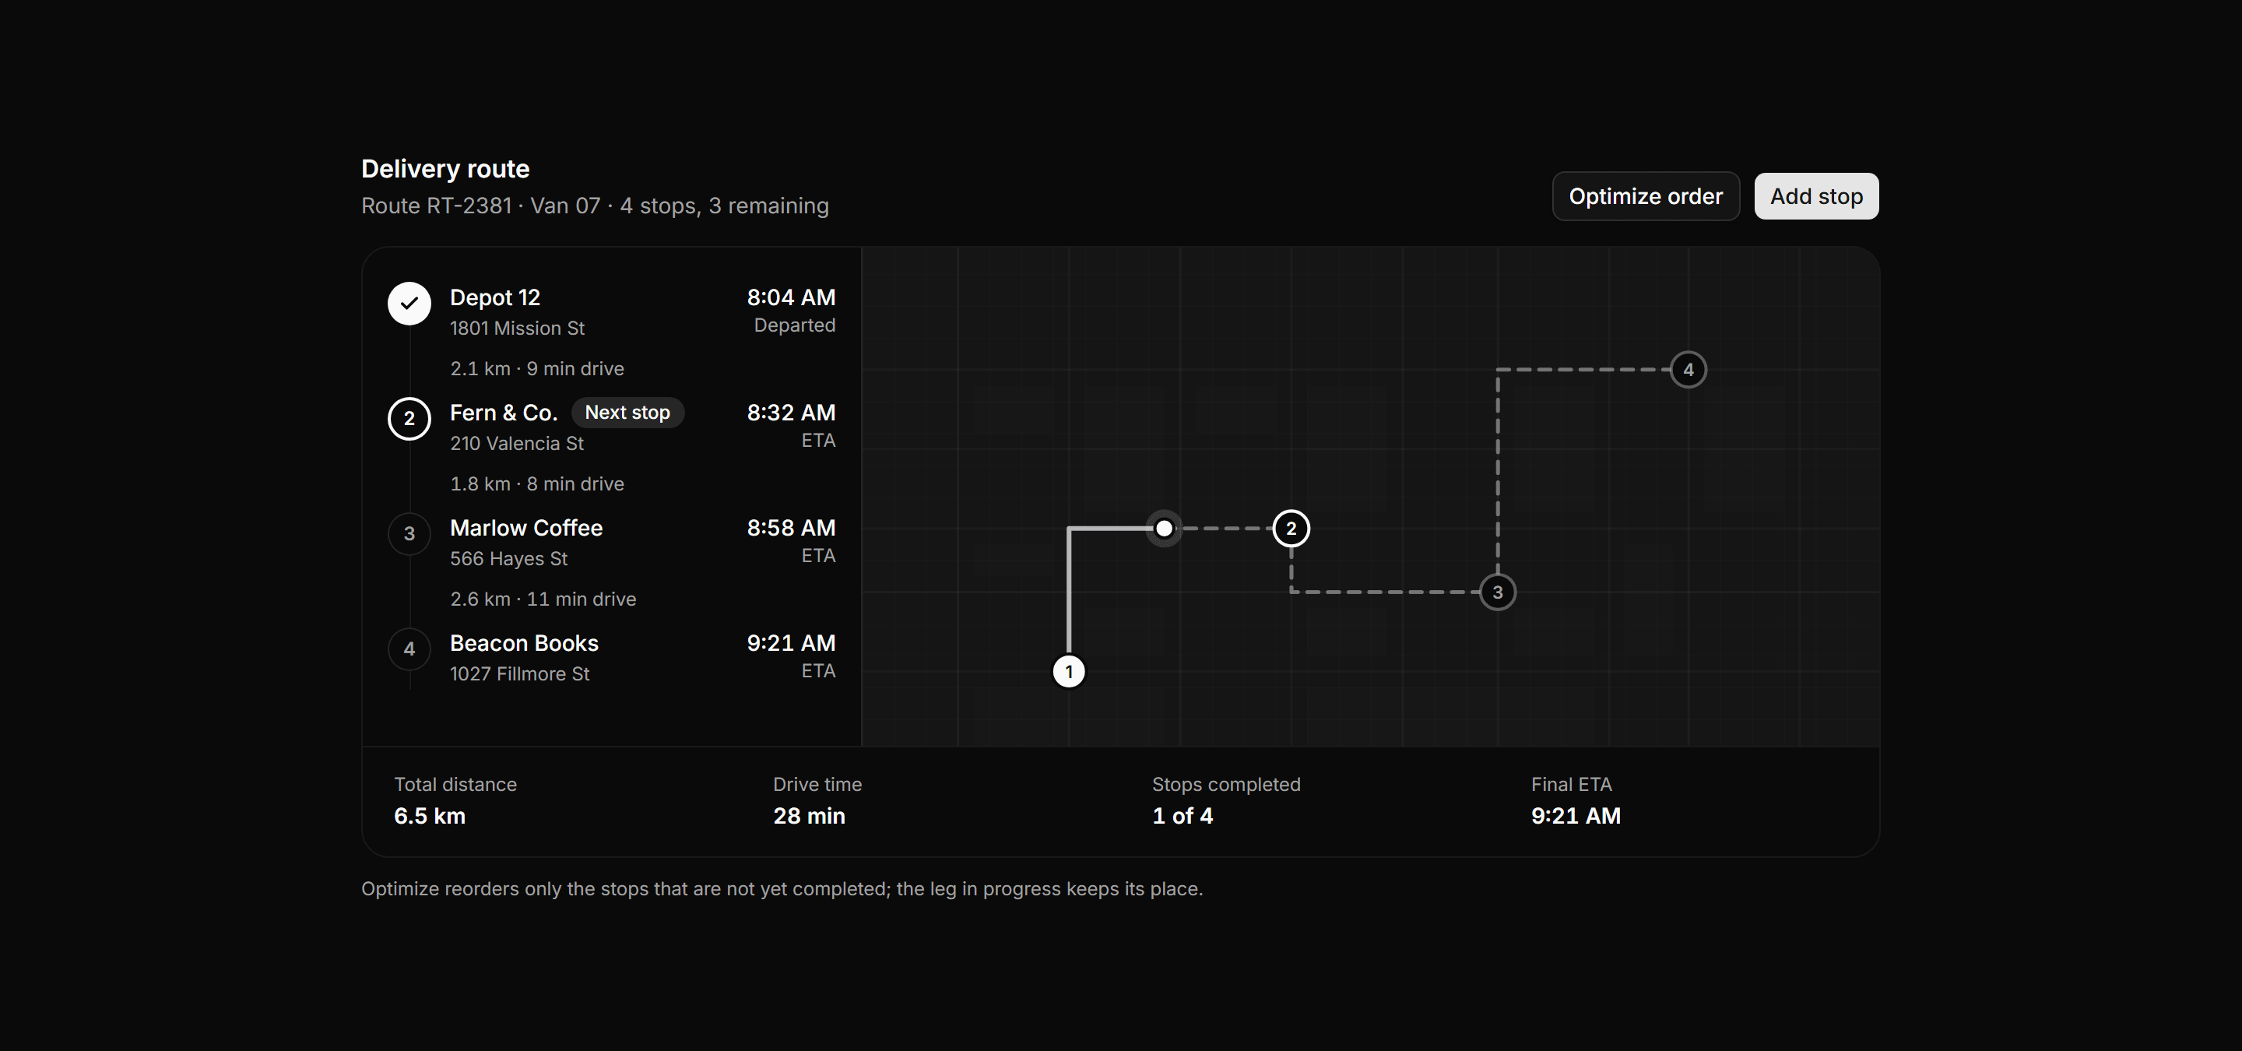The image size is (2242, 1051).
Task: Click the Delivery route heading
Action: pyautogui.click(x=445, y=169)
